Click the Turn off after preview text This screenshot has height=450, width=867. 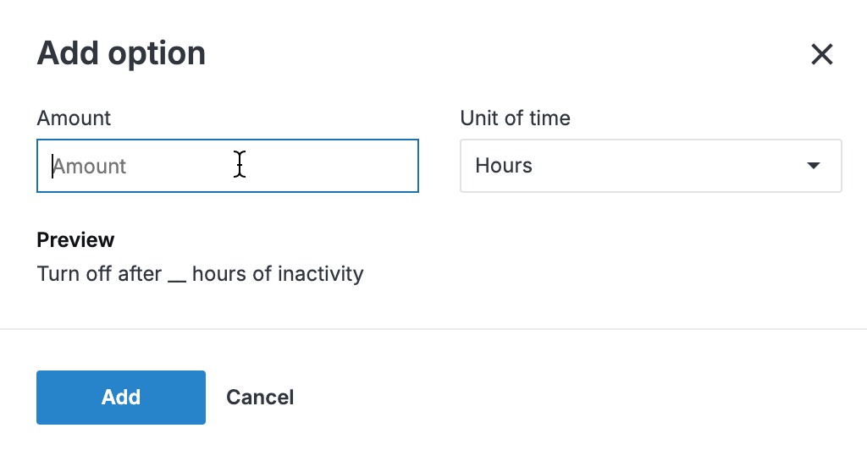pos(99,274)
